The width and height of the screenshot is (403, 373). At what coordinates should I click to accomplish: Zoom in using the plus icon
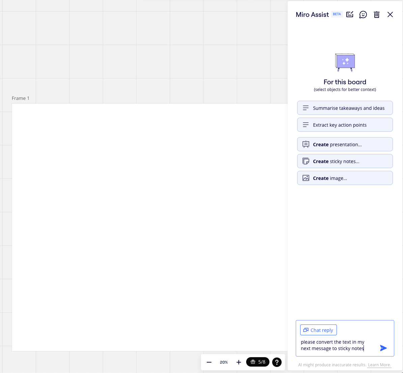pyautogui.click(x=239, y=362)
